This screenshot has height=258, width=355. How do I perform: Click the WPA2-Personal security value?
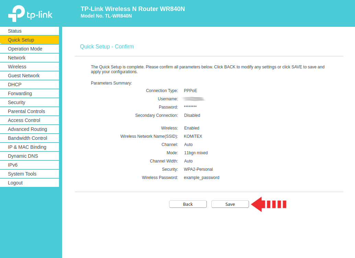click(x=198, y=169)
